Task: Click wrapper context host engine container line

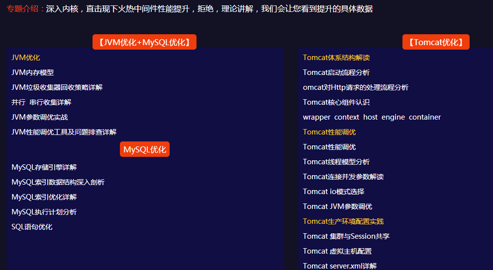Action: click(372, 117)
